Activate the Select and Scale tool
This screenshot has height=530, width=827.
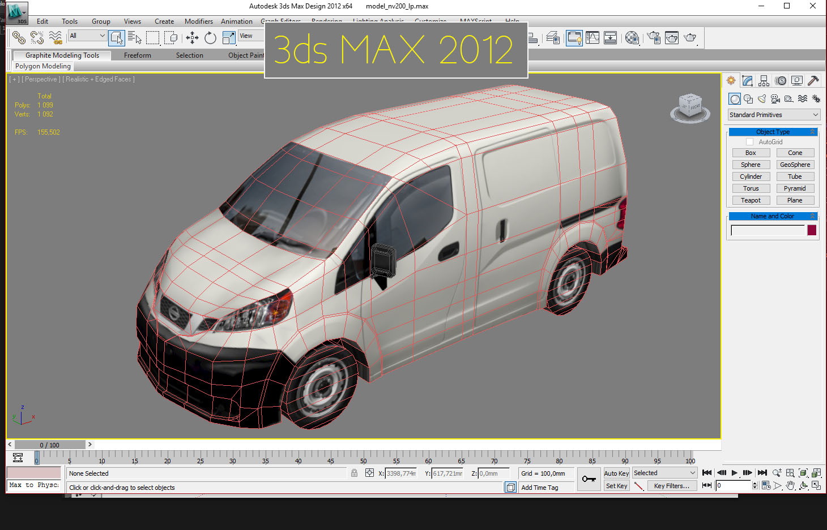pos(229,38)
